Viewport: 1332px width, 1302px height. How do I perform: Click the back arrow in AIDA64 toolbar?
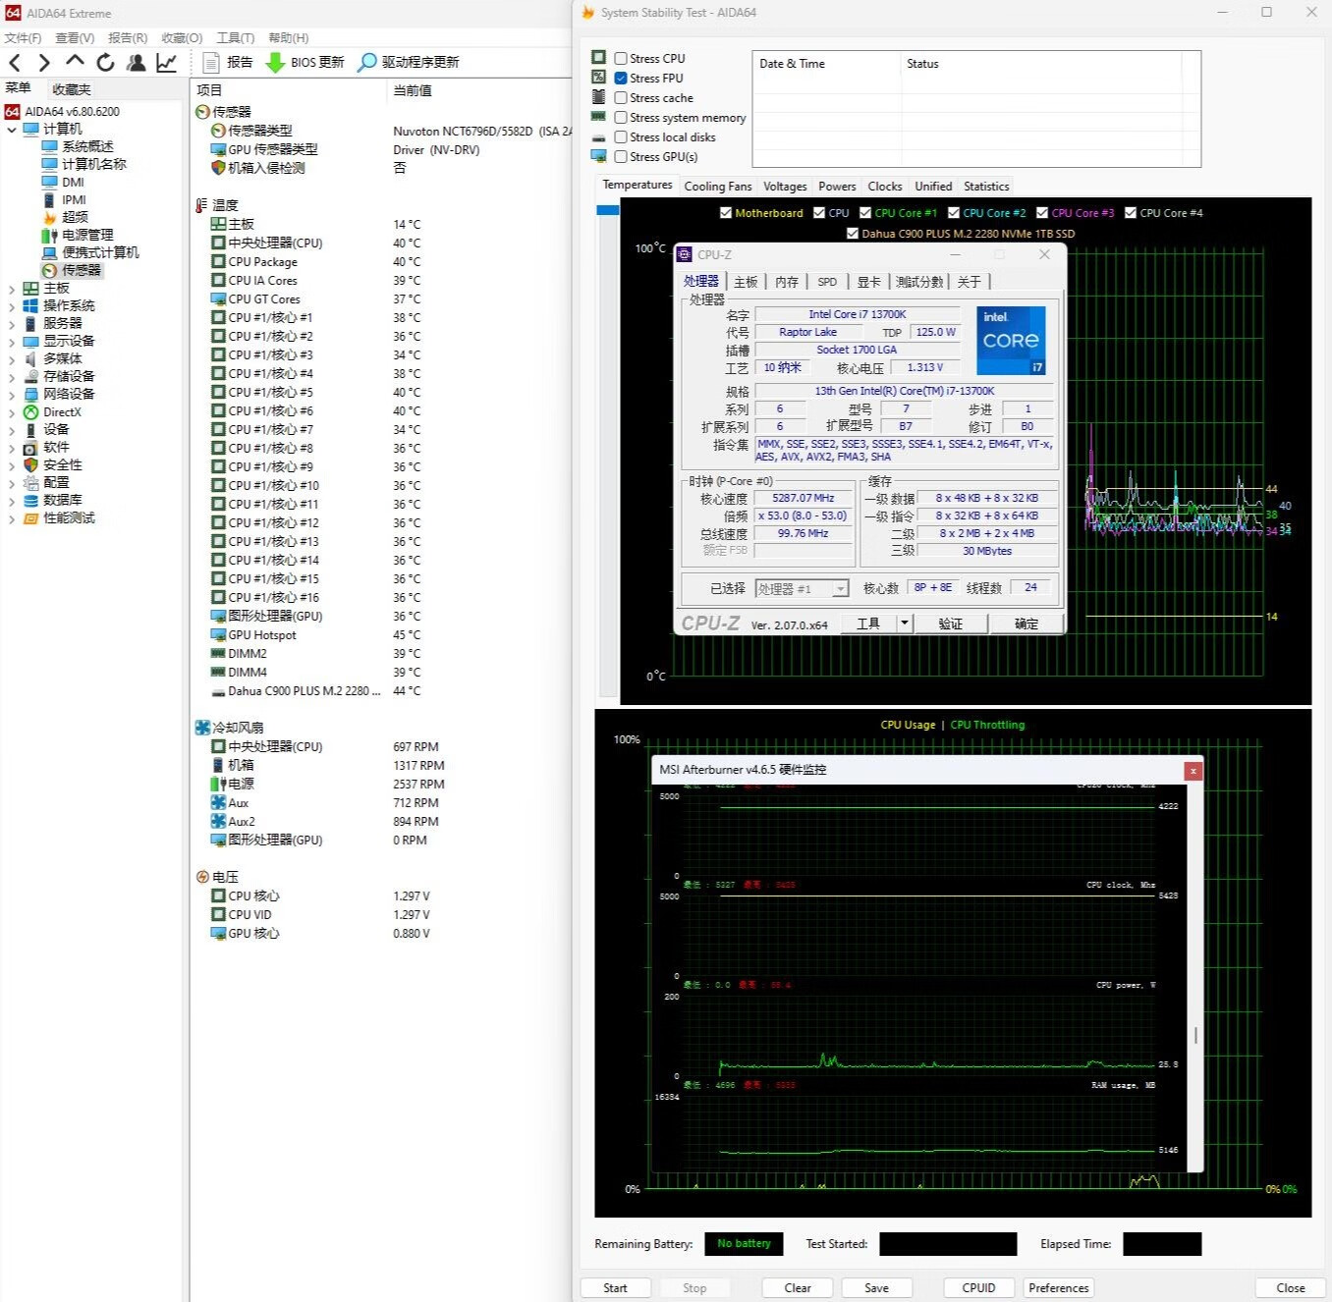pos(15,63)
